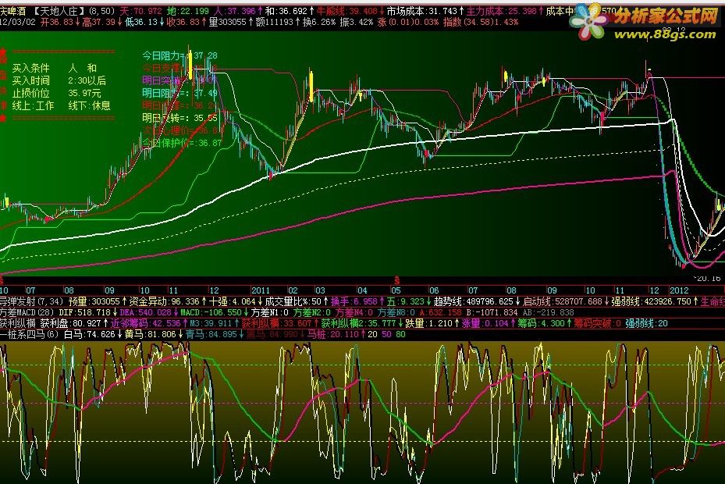Click the 方差MACD(28) indicator name

tap(27, 313)
